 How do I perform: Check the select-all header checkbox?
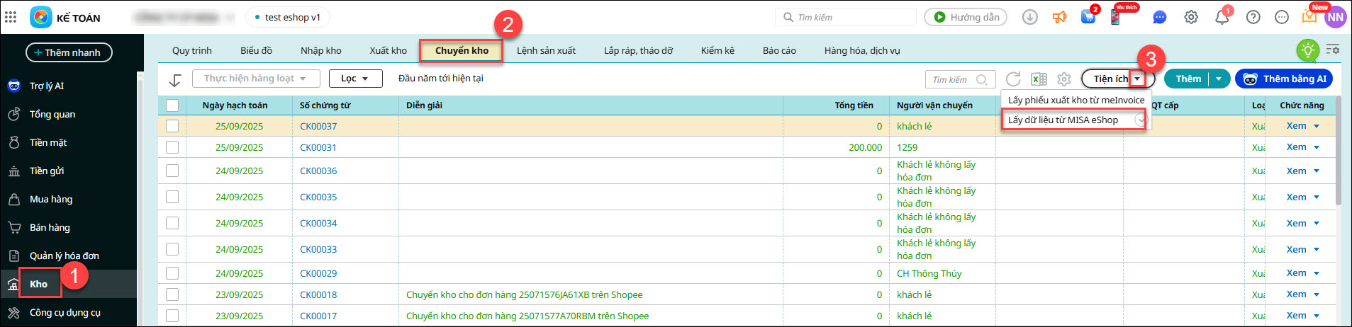pos(172,105)
